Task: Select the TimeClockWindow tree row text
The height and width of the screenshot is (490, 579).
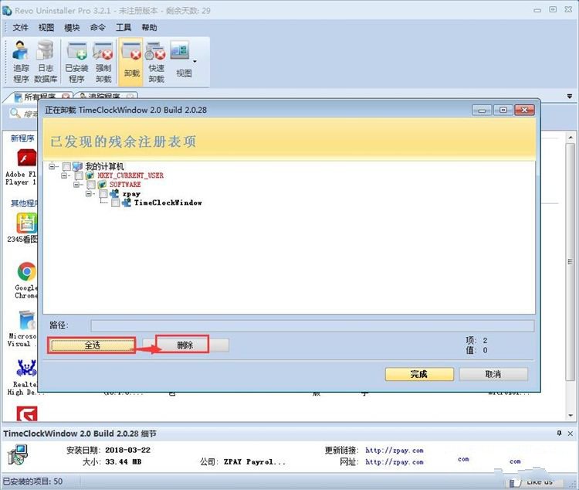Action: (x=168, y=202)
